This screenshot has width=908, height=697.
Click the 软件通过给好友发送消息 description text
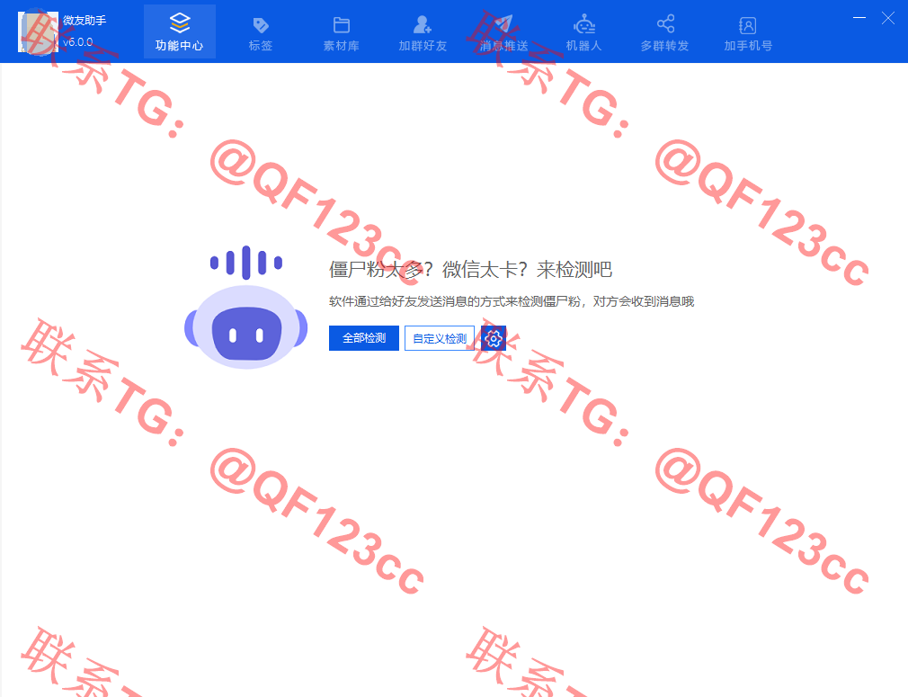(512, 301)
